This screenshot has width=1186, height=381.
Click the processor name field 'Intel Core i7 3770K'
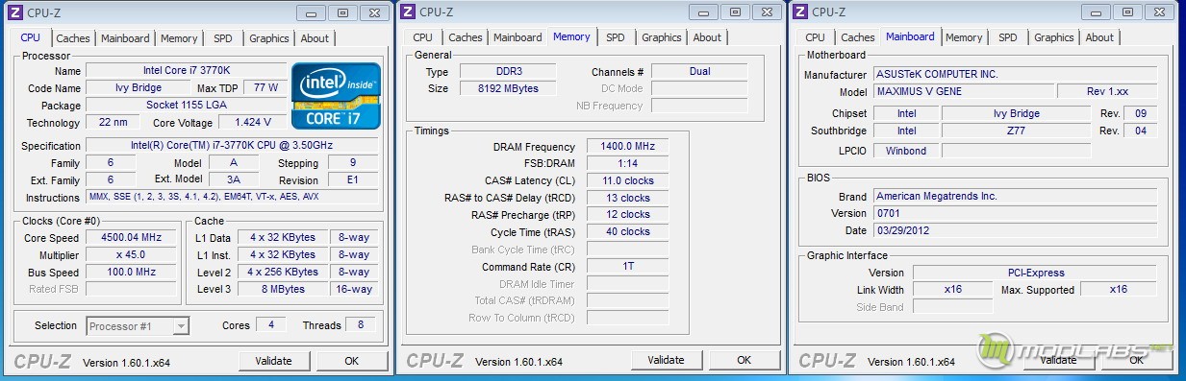pyautogui.click(x=187, y=71)
